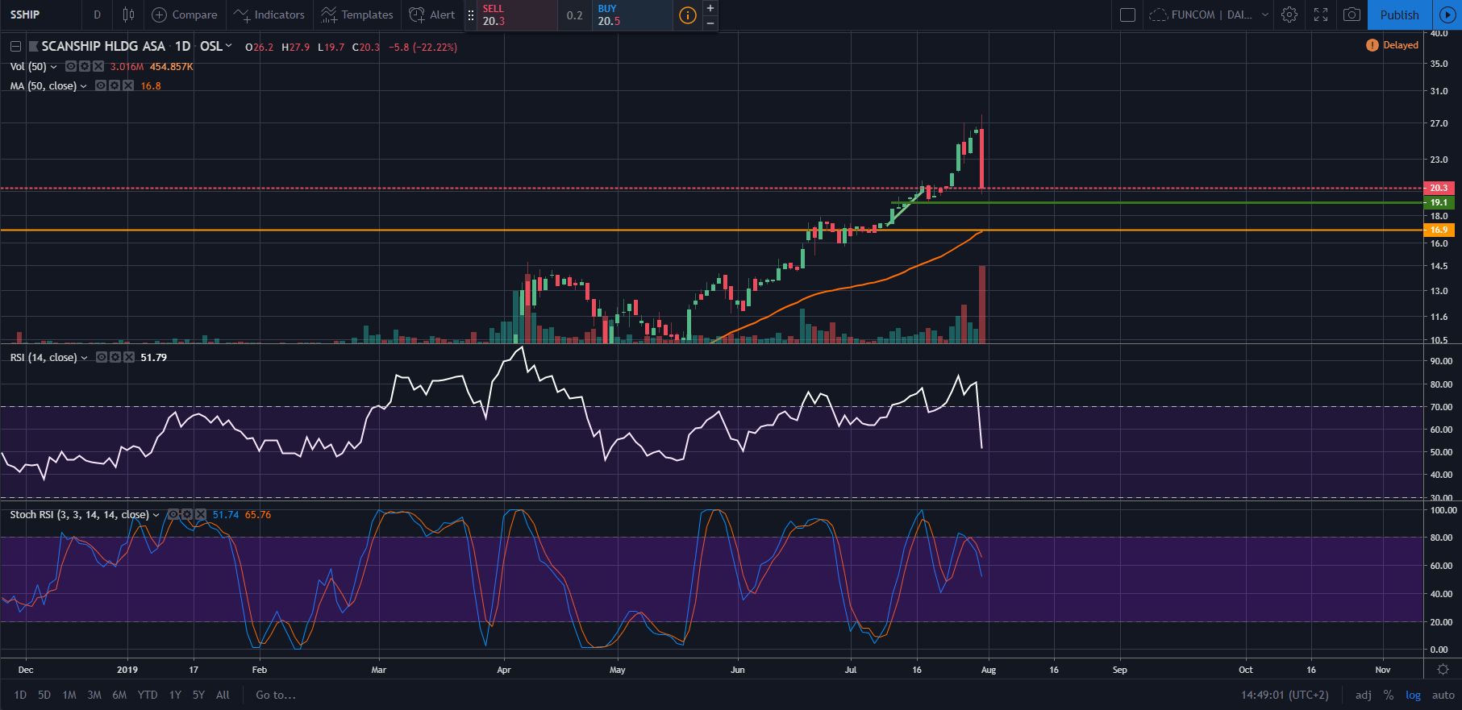Collapse the main chart legend box

[15, 47]
